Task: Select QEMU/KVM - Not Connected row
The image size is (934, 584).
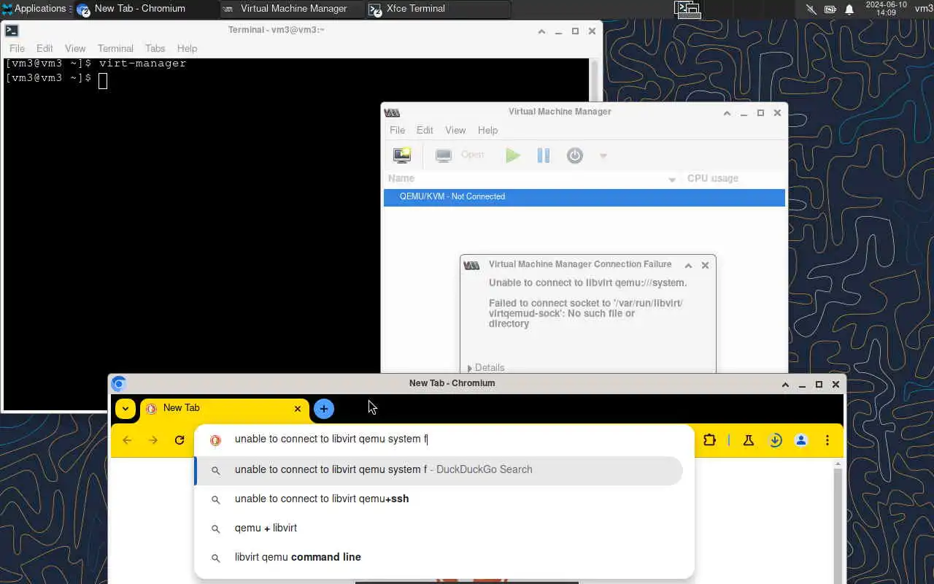Action: [584, 197]
